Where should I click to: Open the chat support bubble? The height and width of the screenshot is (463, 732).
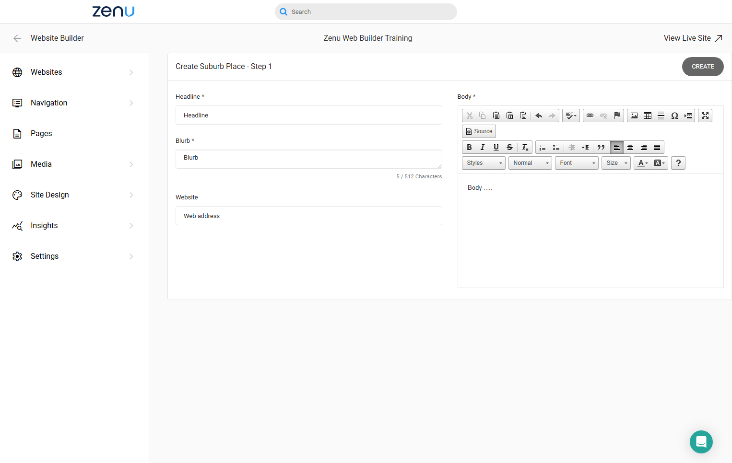[x=701, y=442]
